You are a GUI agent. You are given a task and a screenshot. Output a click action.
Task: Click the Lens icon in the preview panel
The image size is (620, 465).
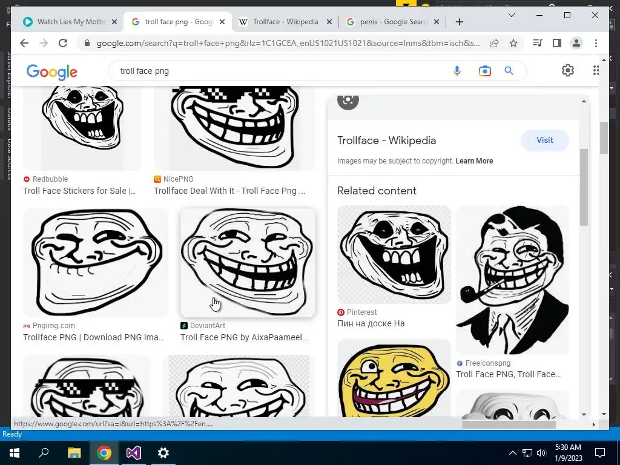348,101
